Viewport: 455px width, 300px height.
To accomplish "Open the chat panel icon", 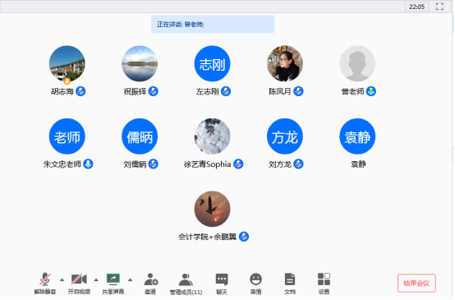I will pyautogui.click(x=222, y=279).
